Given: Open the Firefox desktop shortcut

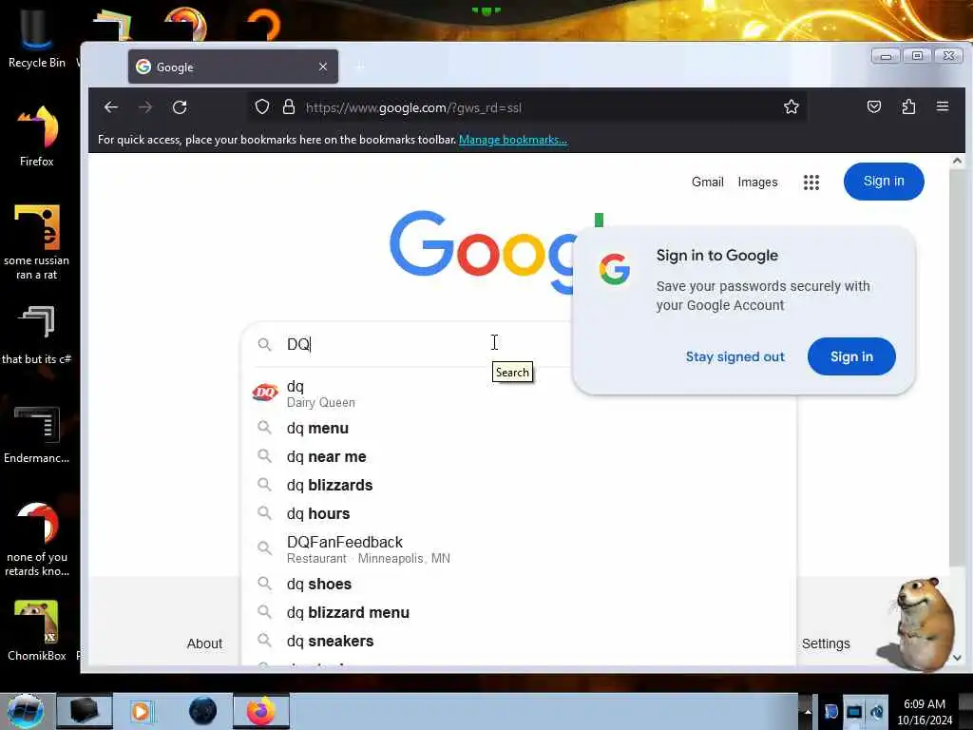Looking at the screenshot, I should point(37,136).
